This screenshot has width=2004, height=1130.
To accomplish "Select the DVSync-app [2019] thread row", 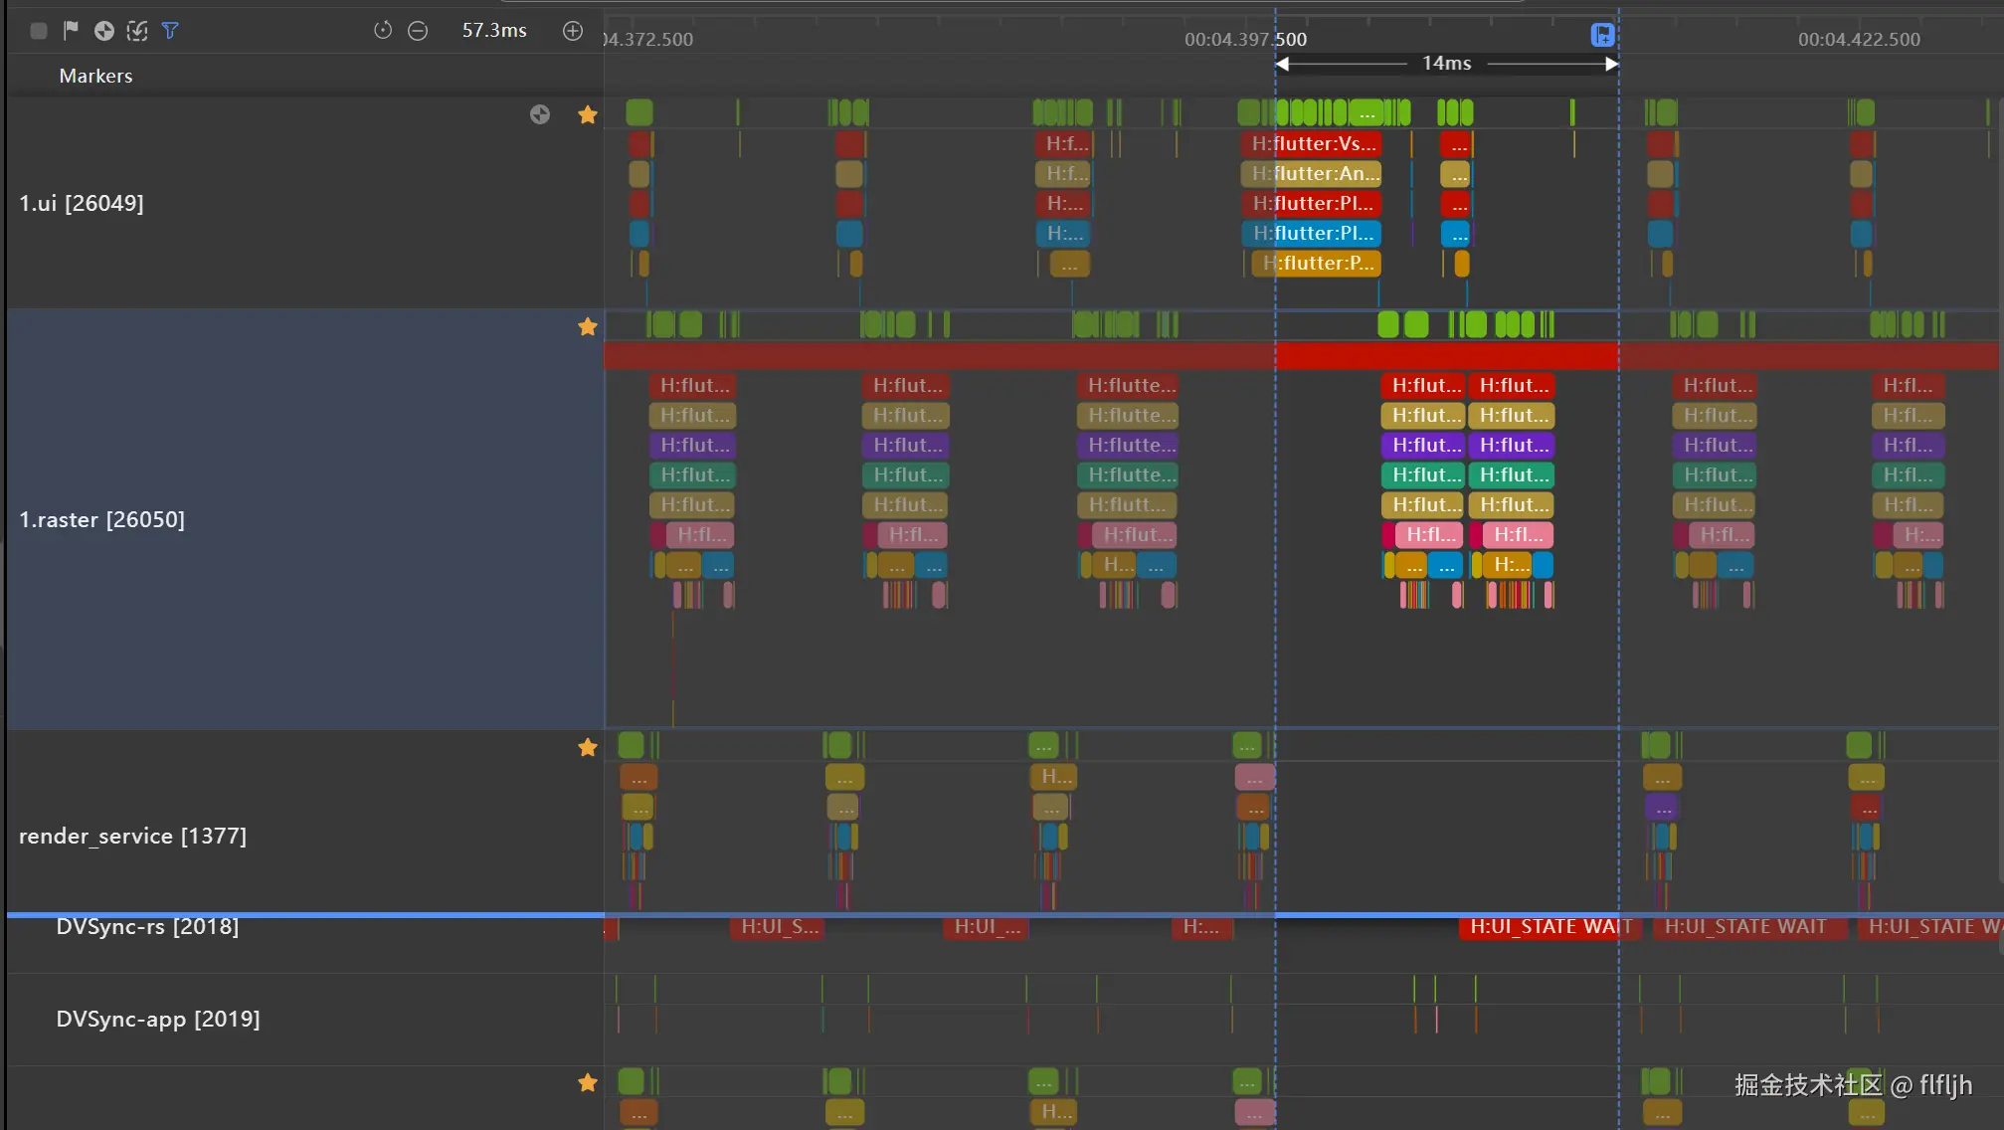I will [157, 1019].
